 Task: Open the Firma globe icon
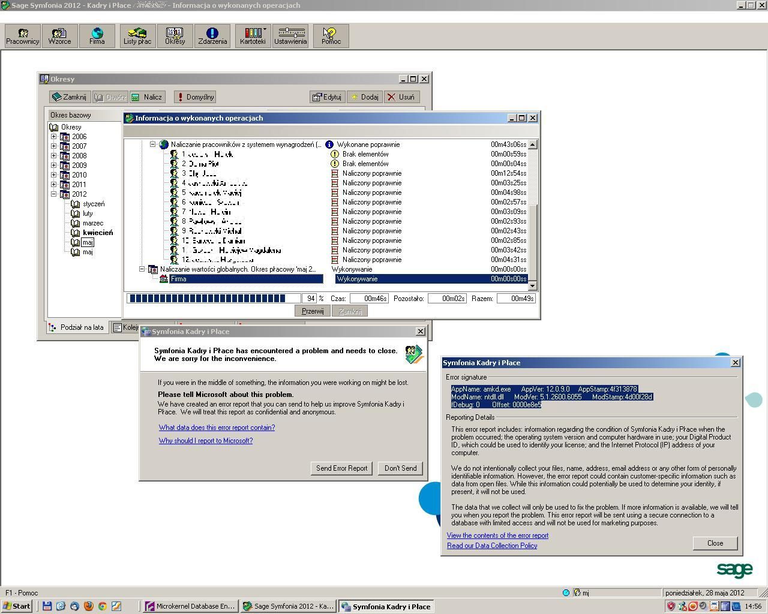(97, 36)
